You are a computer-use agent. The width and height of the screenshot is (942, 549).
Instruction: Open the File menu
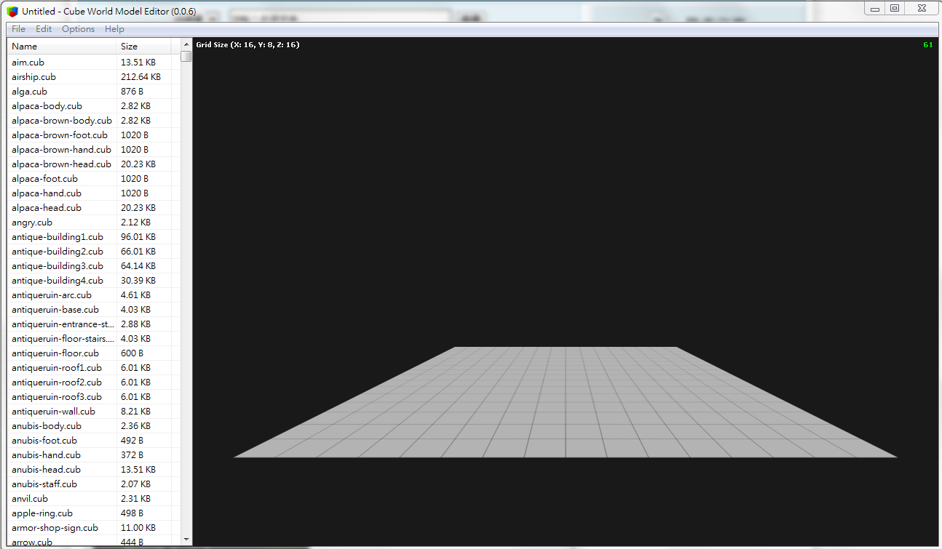point(18,29)
